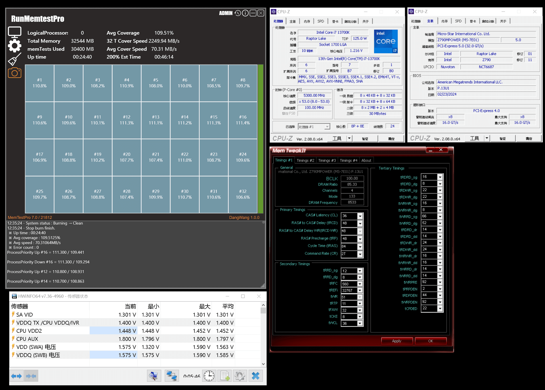Click the memory test cell #1

[x=39, y=83]
